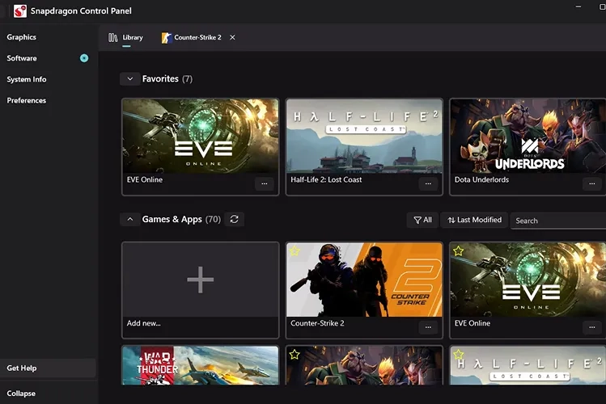Click the ellipsis button on the Favorites EVE Online tile
606x404 pixels.
pyautogui.click(x=264, y=183)
